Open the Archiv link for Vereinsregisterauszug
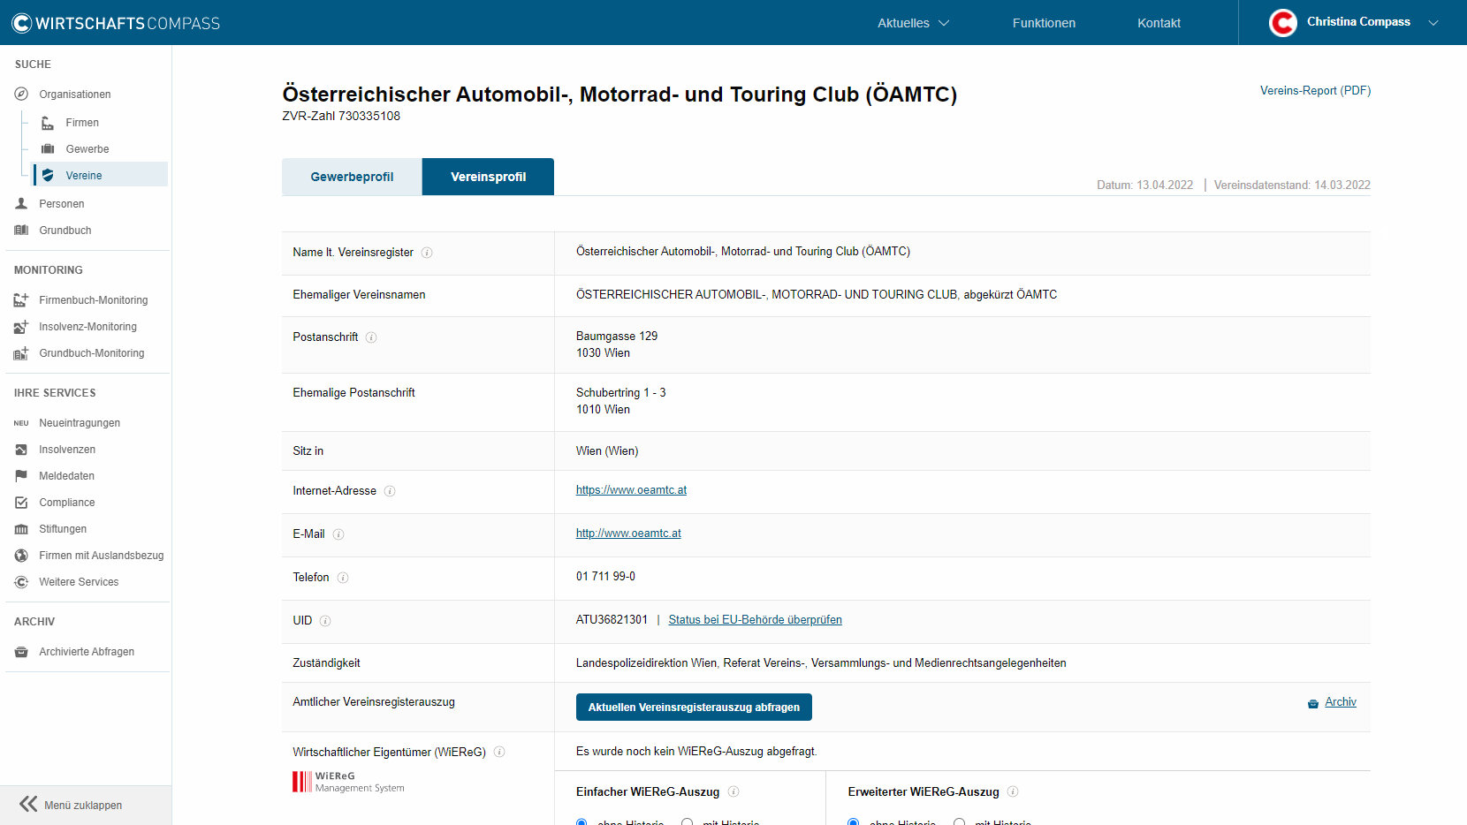This screenshot has height=825, width=1467. tap(1340, 702)
